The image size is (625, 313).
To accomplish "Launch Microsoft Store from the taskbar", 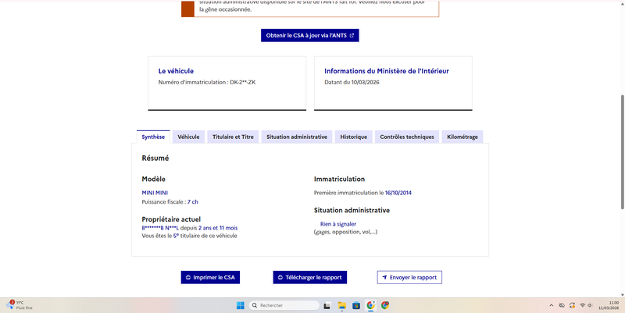I will tap(356, 305).
